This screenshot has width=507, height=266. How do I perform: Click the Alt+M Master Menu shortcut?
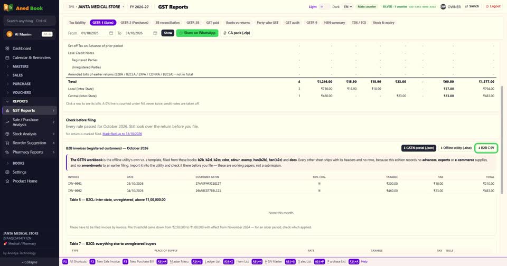pyautogui.click(x=172, y=261)
